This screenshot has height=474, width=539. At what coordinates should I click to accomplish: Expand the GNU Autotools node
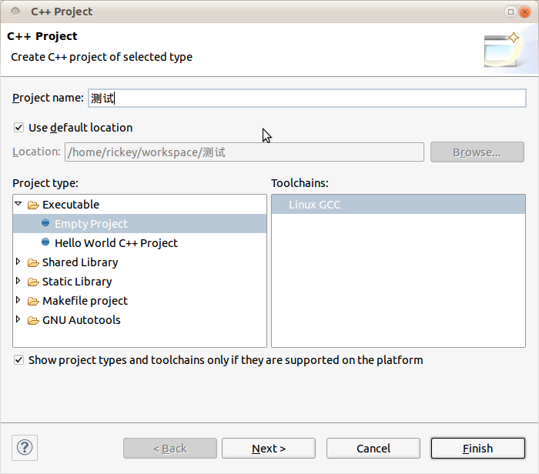18,319
